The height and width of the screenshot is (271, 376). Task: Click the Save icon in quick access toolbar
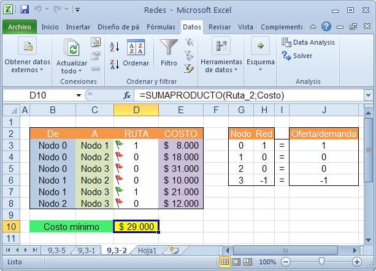click(x=25, y=10)
